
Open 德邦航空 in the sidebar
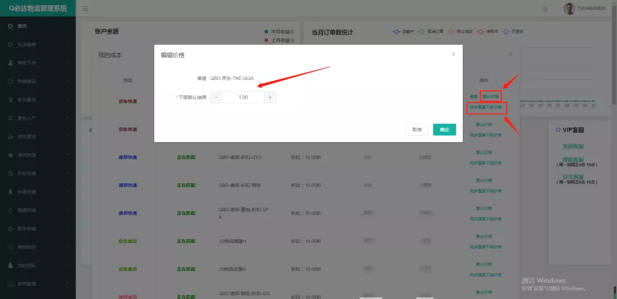click(38, 247)
